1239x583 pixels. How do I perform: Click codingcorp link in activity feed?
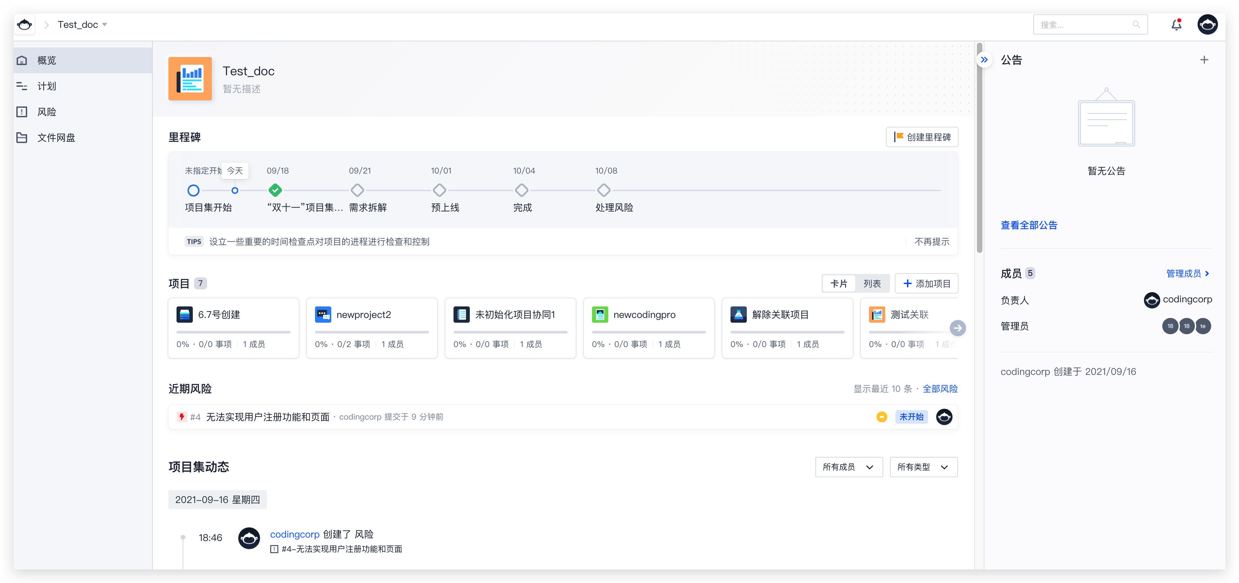point(294,534)
